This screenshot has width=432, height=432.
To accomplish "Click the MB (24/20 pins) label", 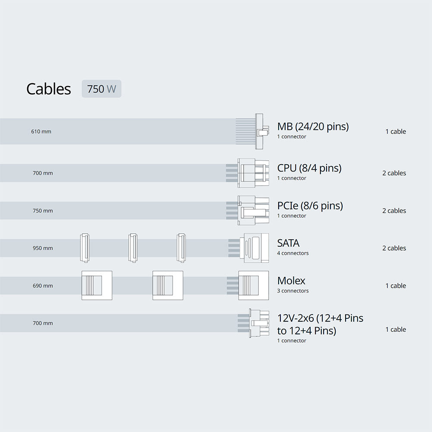I will [x=313, y=127].
